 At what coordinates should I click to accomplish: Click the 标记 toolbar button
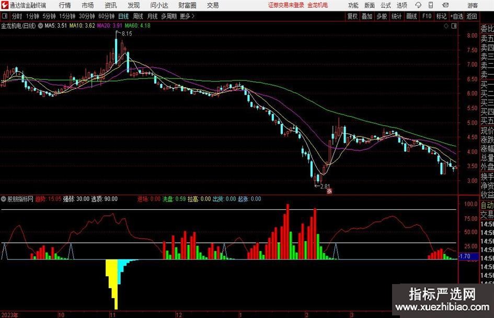(x=441, y=16)
